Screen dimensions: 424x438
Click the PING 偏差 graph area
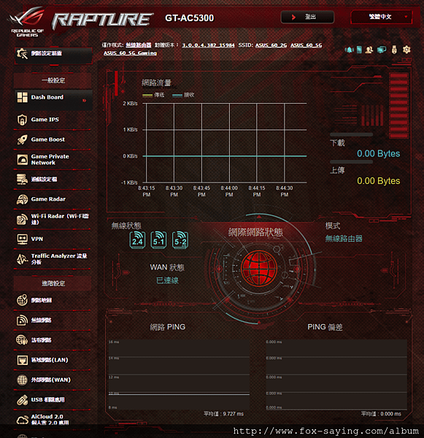pyautogui.click(x=336, y=374)
